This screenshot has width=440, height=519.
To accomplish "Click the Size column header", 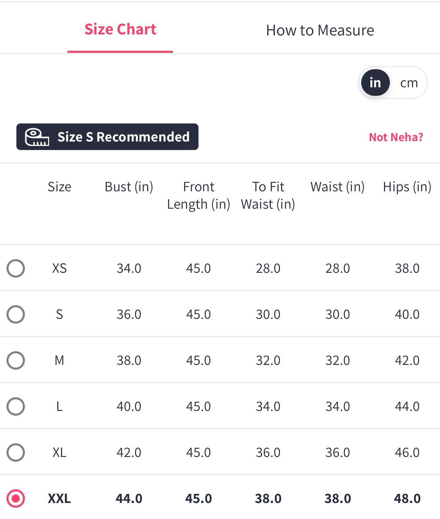I will coord(59,187).
